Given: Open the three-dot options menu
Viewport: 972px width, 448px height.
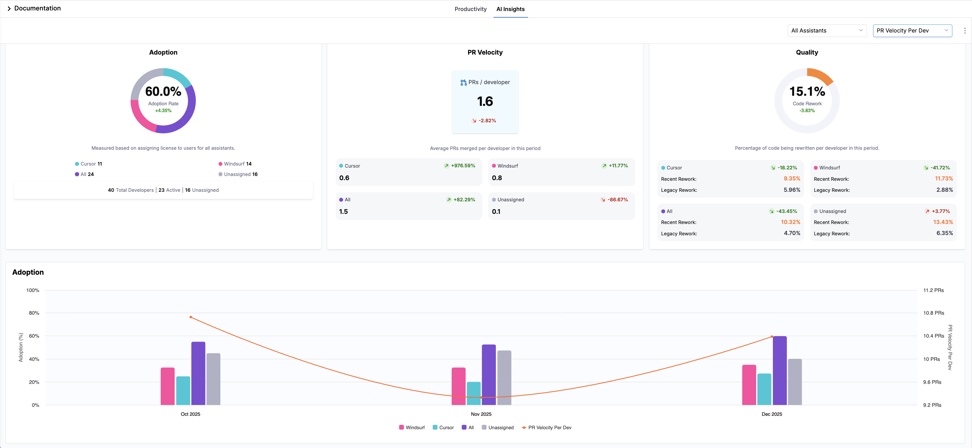Looking at the screenshot, I should click(x=965, y=30).
